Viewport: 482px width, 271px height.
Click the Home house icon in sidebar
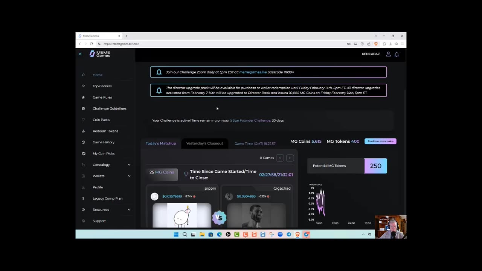click(x=83, y=75)
